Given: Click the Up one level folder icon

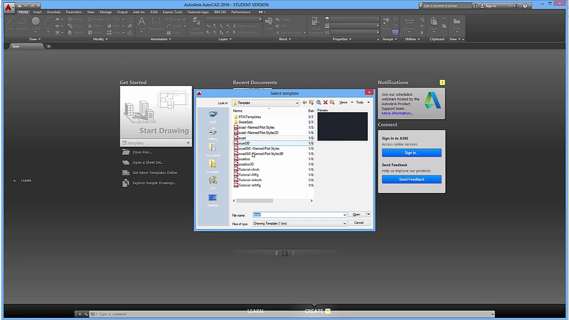Looking at the screenshot, I should [311, 103].
